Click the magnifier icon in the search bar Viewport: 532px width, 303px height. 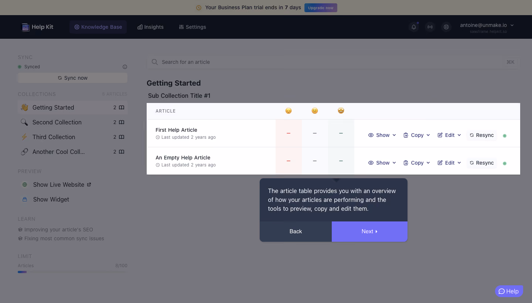click(x=155, y=62)
